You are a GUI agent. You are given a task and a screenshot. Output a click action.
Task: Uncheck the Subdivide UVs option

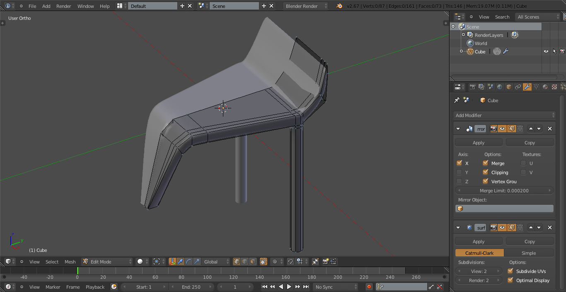coord(510,271)
